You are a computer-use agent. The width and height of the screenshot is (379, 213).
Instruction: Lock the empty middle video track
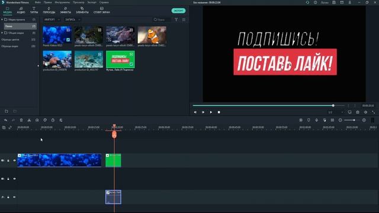click(8, 179)
